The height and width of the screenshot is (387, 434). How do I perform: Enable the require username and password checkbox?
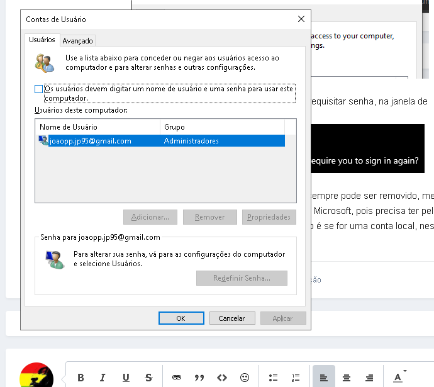38,89
